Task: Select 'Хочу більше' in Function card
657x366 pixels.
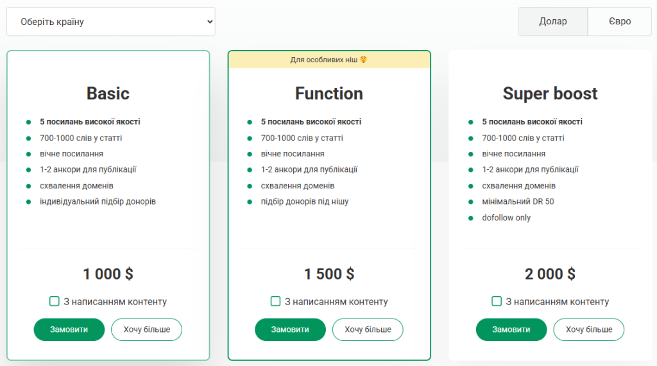Action: tap(368, 329)
